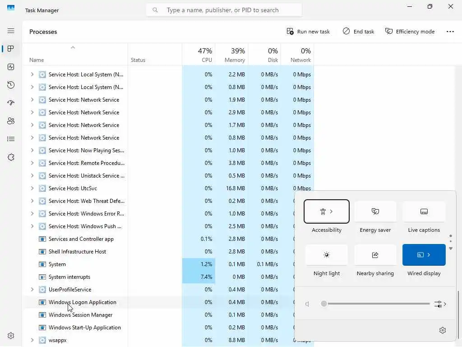
Task: Click the Efficiency mode button
Action: click(x=410, y=32)
